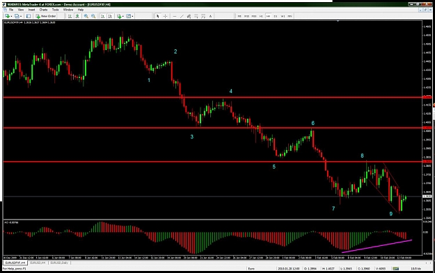Screen dimensions: 435x273
Task: Switch to the EURUSD,Daily chart tab
Action: coord(59,263)
